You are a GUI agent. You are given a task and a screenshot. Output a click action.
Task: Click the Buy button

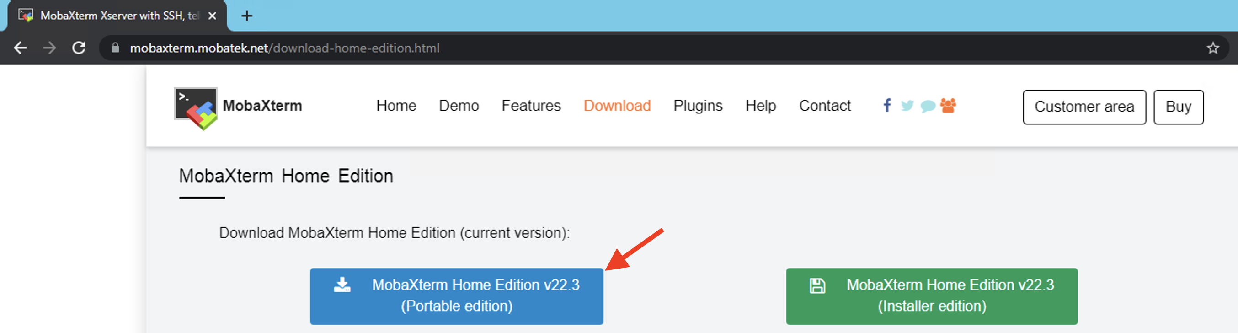[1178, 107]
